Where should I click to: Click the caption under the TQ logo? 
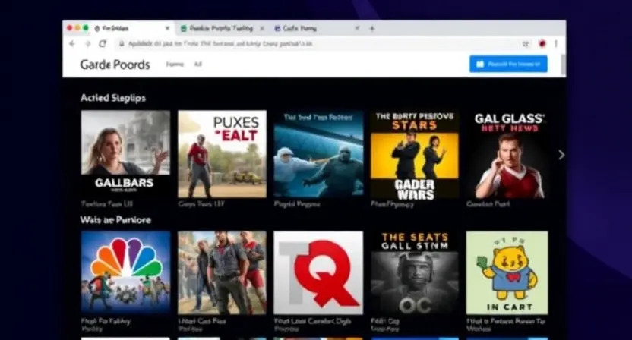click(x=313, y=325)
